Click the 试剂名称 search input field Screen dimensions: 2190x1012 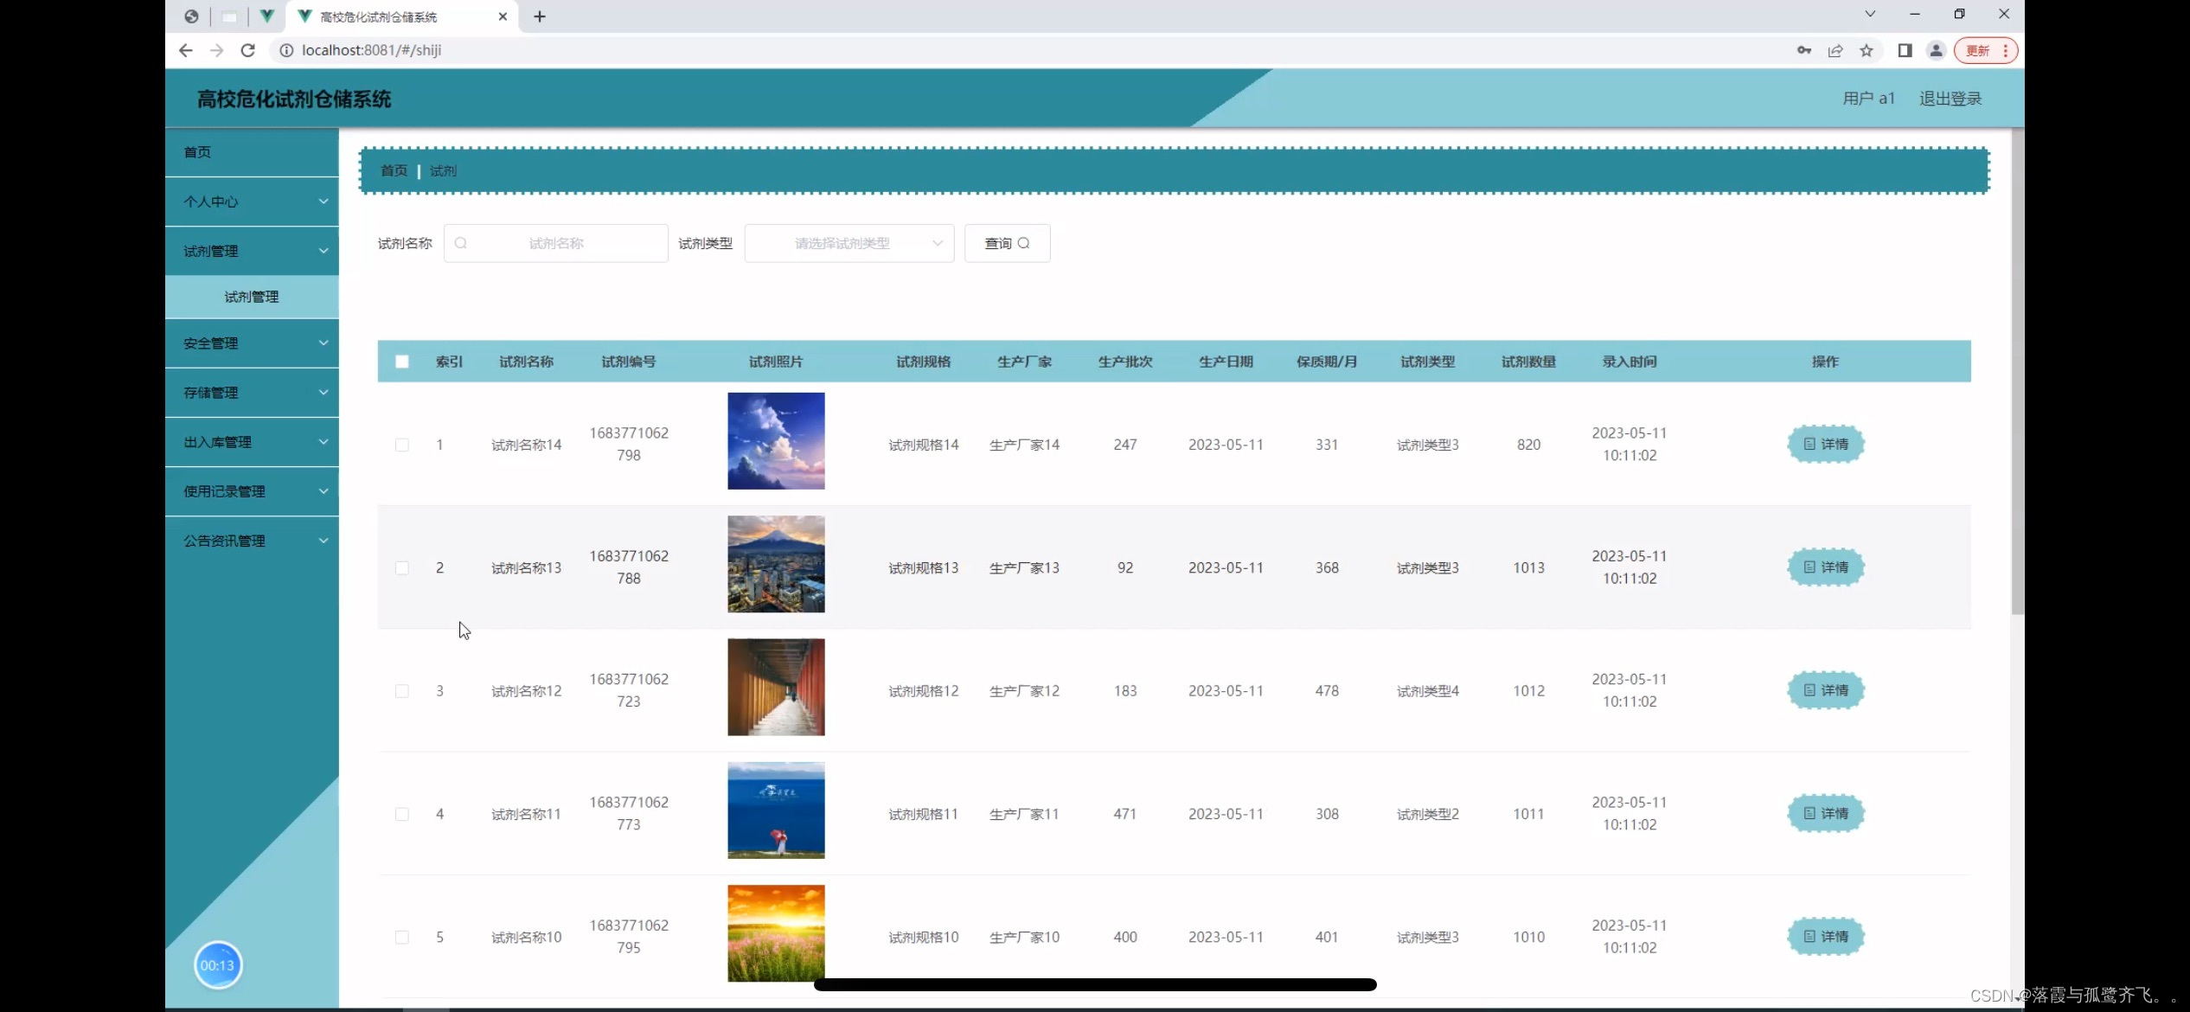point(556,243)
